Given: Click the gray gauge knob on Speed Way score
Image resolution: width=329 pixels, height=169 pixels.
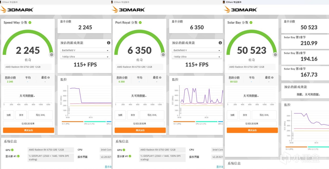Looking at the screenshot, I should coord(51,55).
